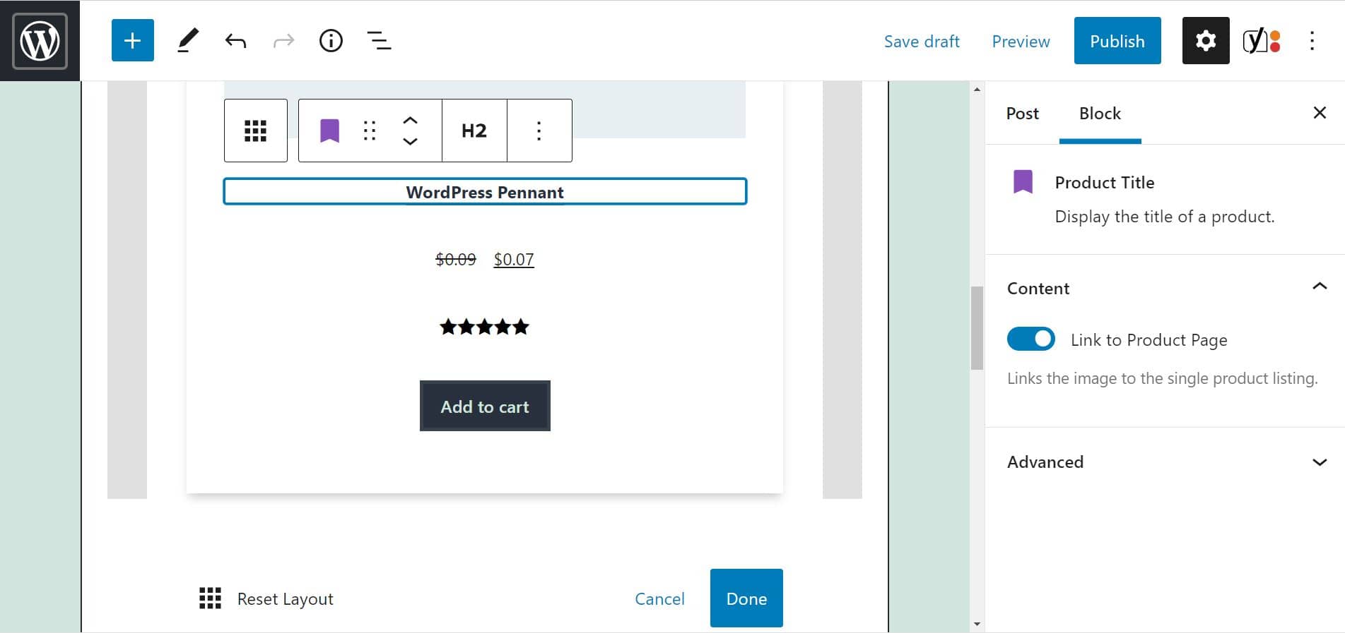Select the Tools pencil icon
The width and height of the screenshot is (1345, 633).
pos(187,41)
